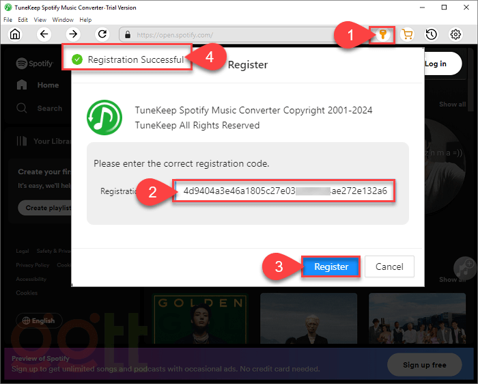Click the green TuneKeep logo in dialog

pos(104,118)
